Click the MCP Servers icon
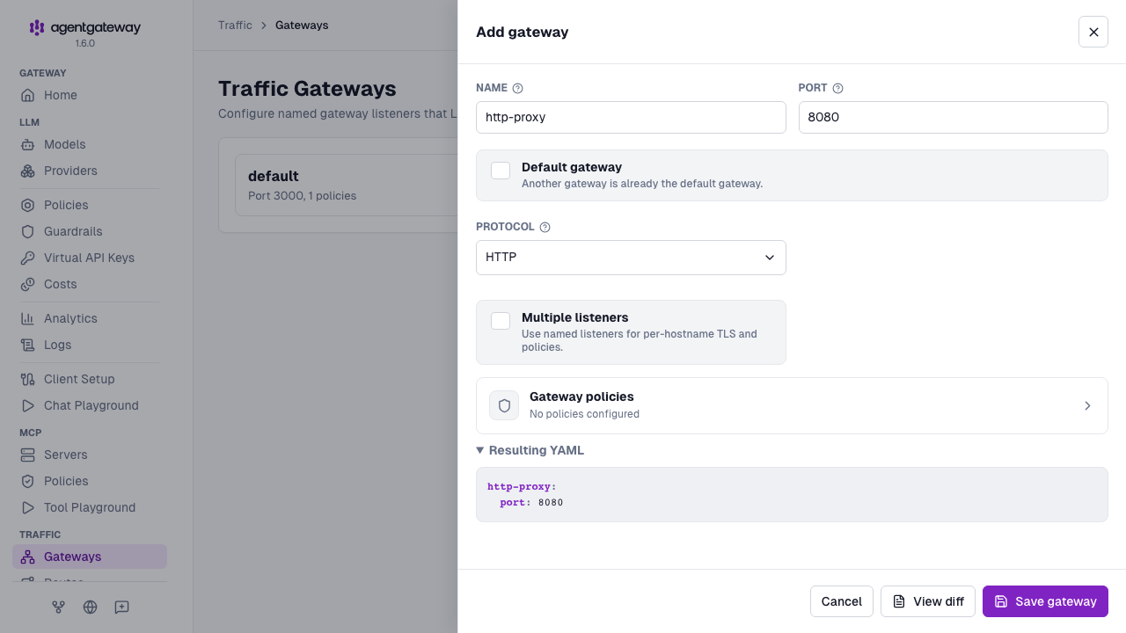 point(28,455)
